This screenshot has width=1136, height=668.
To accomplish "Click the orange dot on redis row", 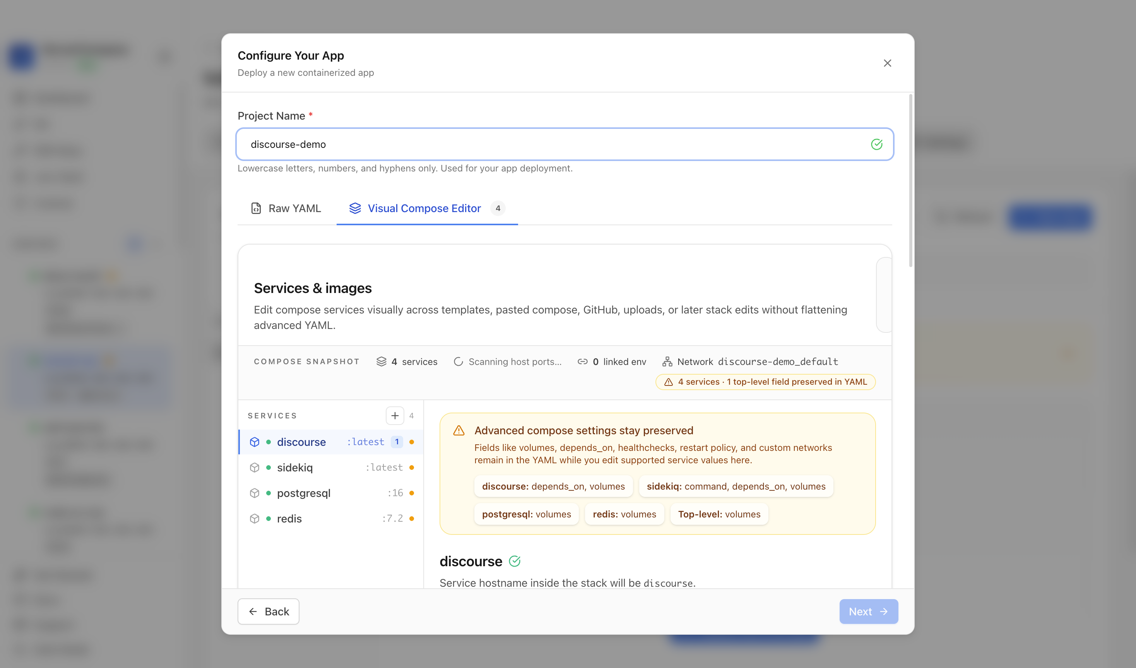I will (x=412, y=519).
